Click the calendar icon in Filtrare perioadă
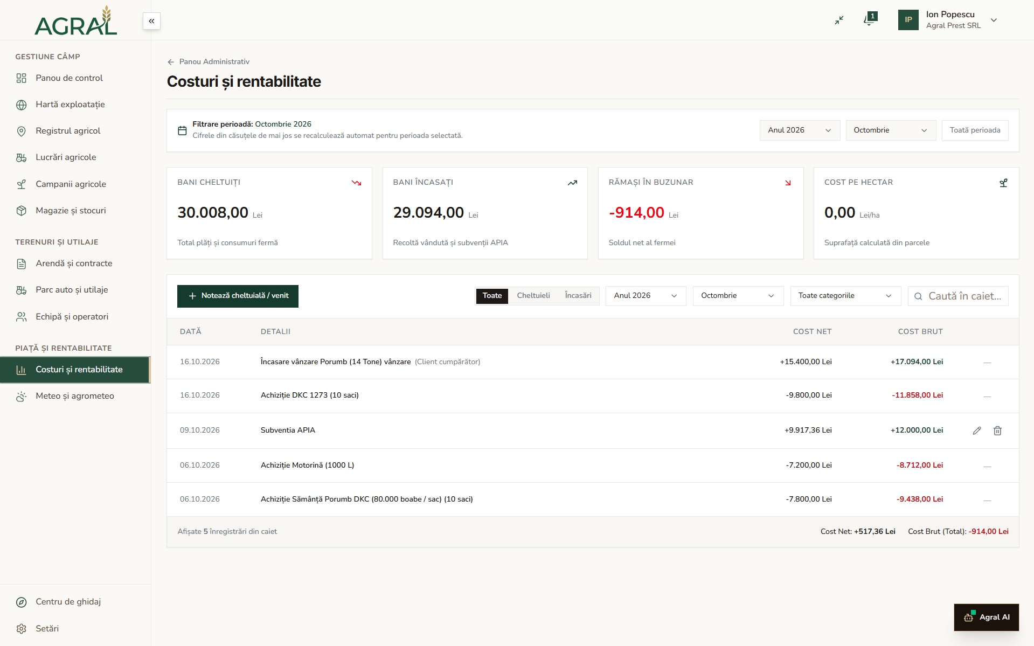This screenshot has height=646, width=1034. tap(182, 130)
